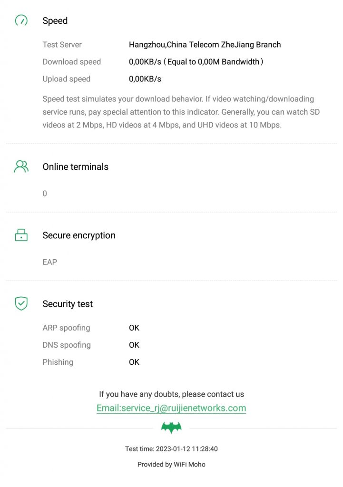Click the Speed gauge icon
This screenshot has height=487, width=343.
tap(21, 20)
